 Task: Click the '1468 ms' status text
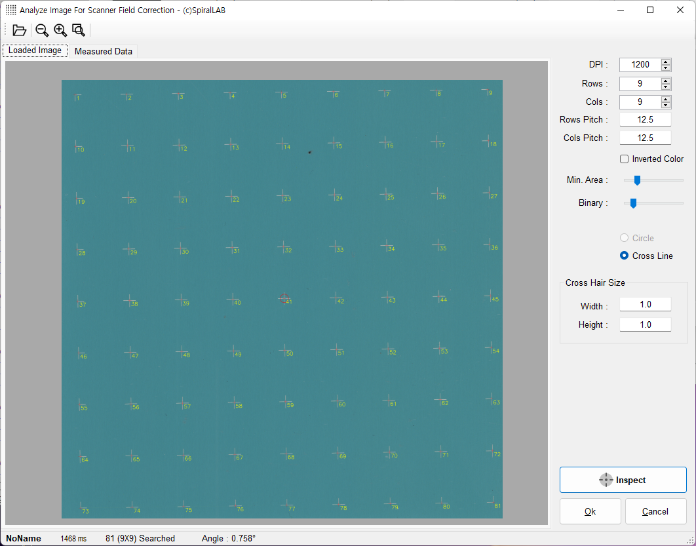click(x=73, y=538)
